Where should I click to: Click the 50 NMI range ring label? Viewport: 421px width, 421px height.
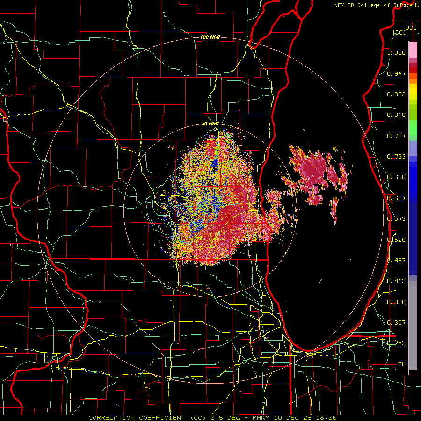[210, 124]
